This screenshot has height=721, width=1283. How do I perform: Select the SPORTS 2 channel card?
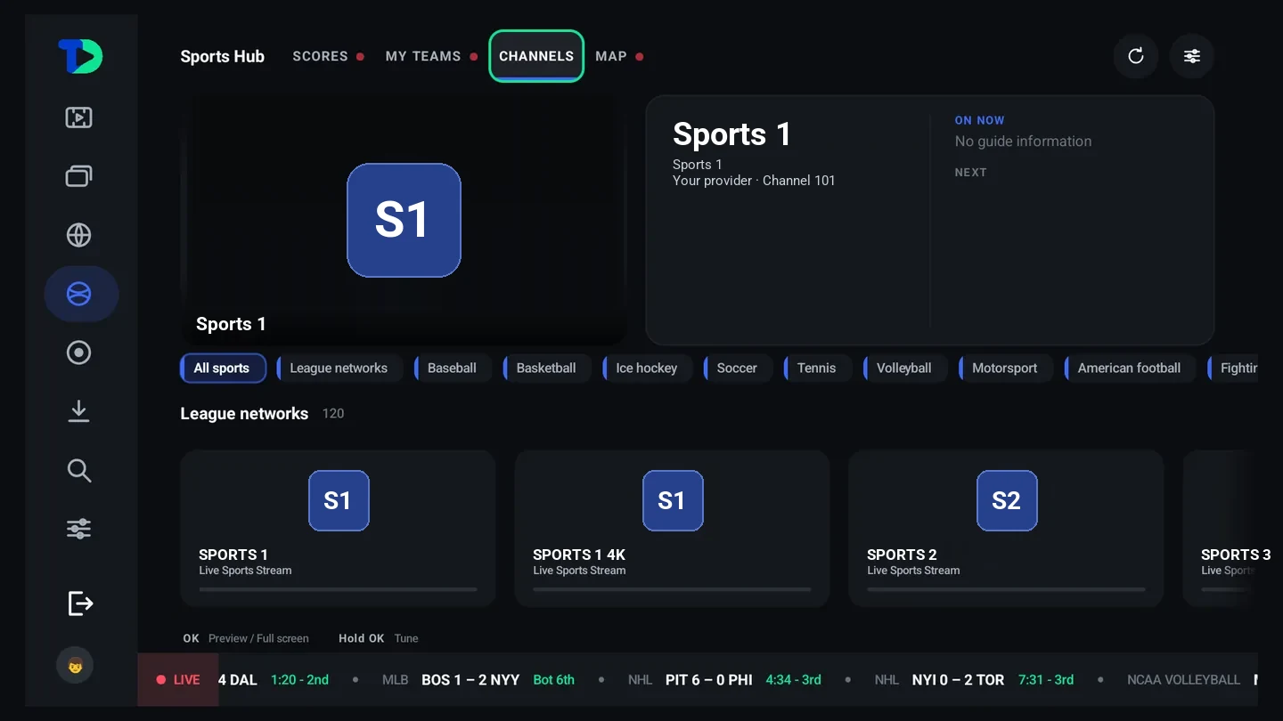(x=1006, y=529)
